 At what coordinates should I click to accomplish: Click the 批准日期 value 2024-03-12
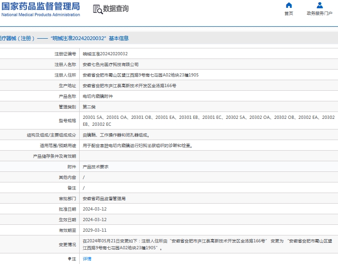(x=95, y=209)
